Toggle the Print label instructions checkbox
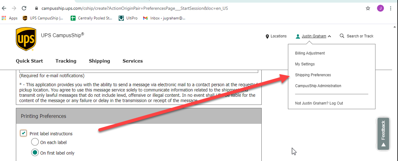 (23, 133)
